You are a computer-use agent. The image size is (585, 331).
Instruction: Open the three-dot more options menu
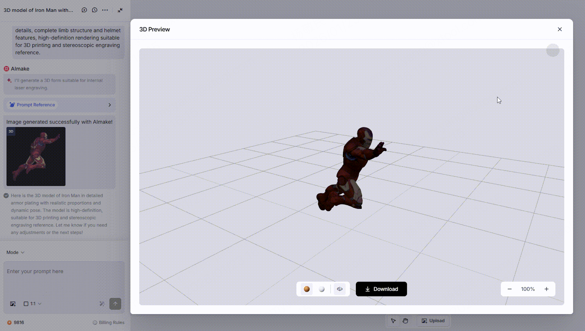[105, 10]
